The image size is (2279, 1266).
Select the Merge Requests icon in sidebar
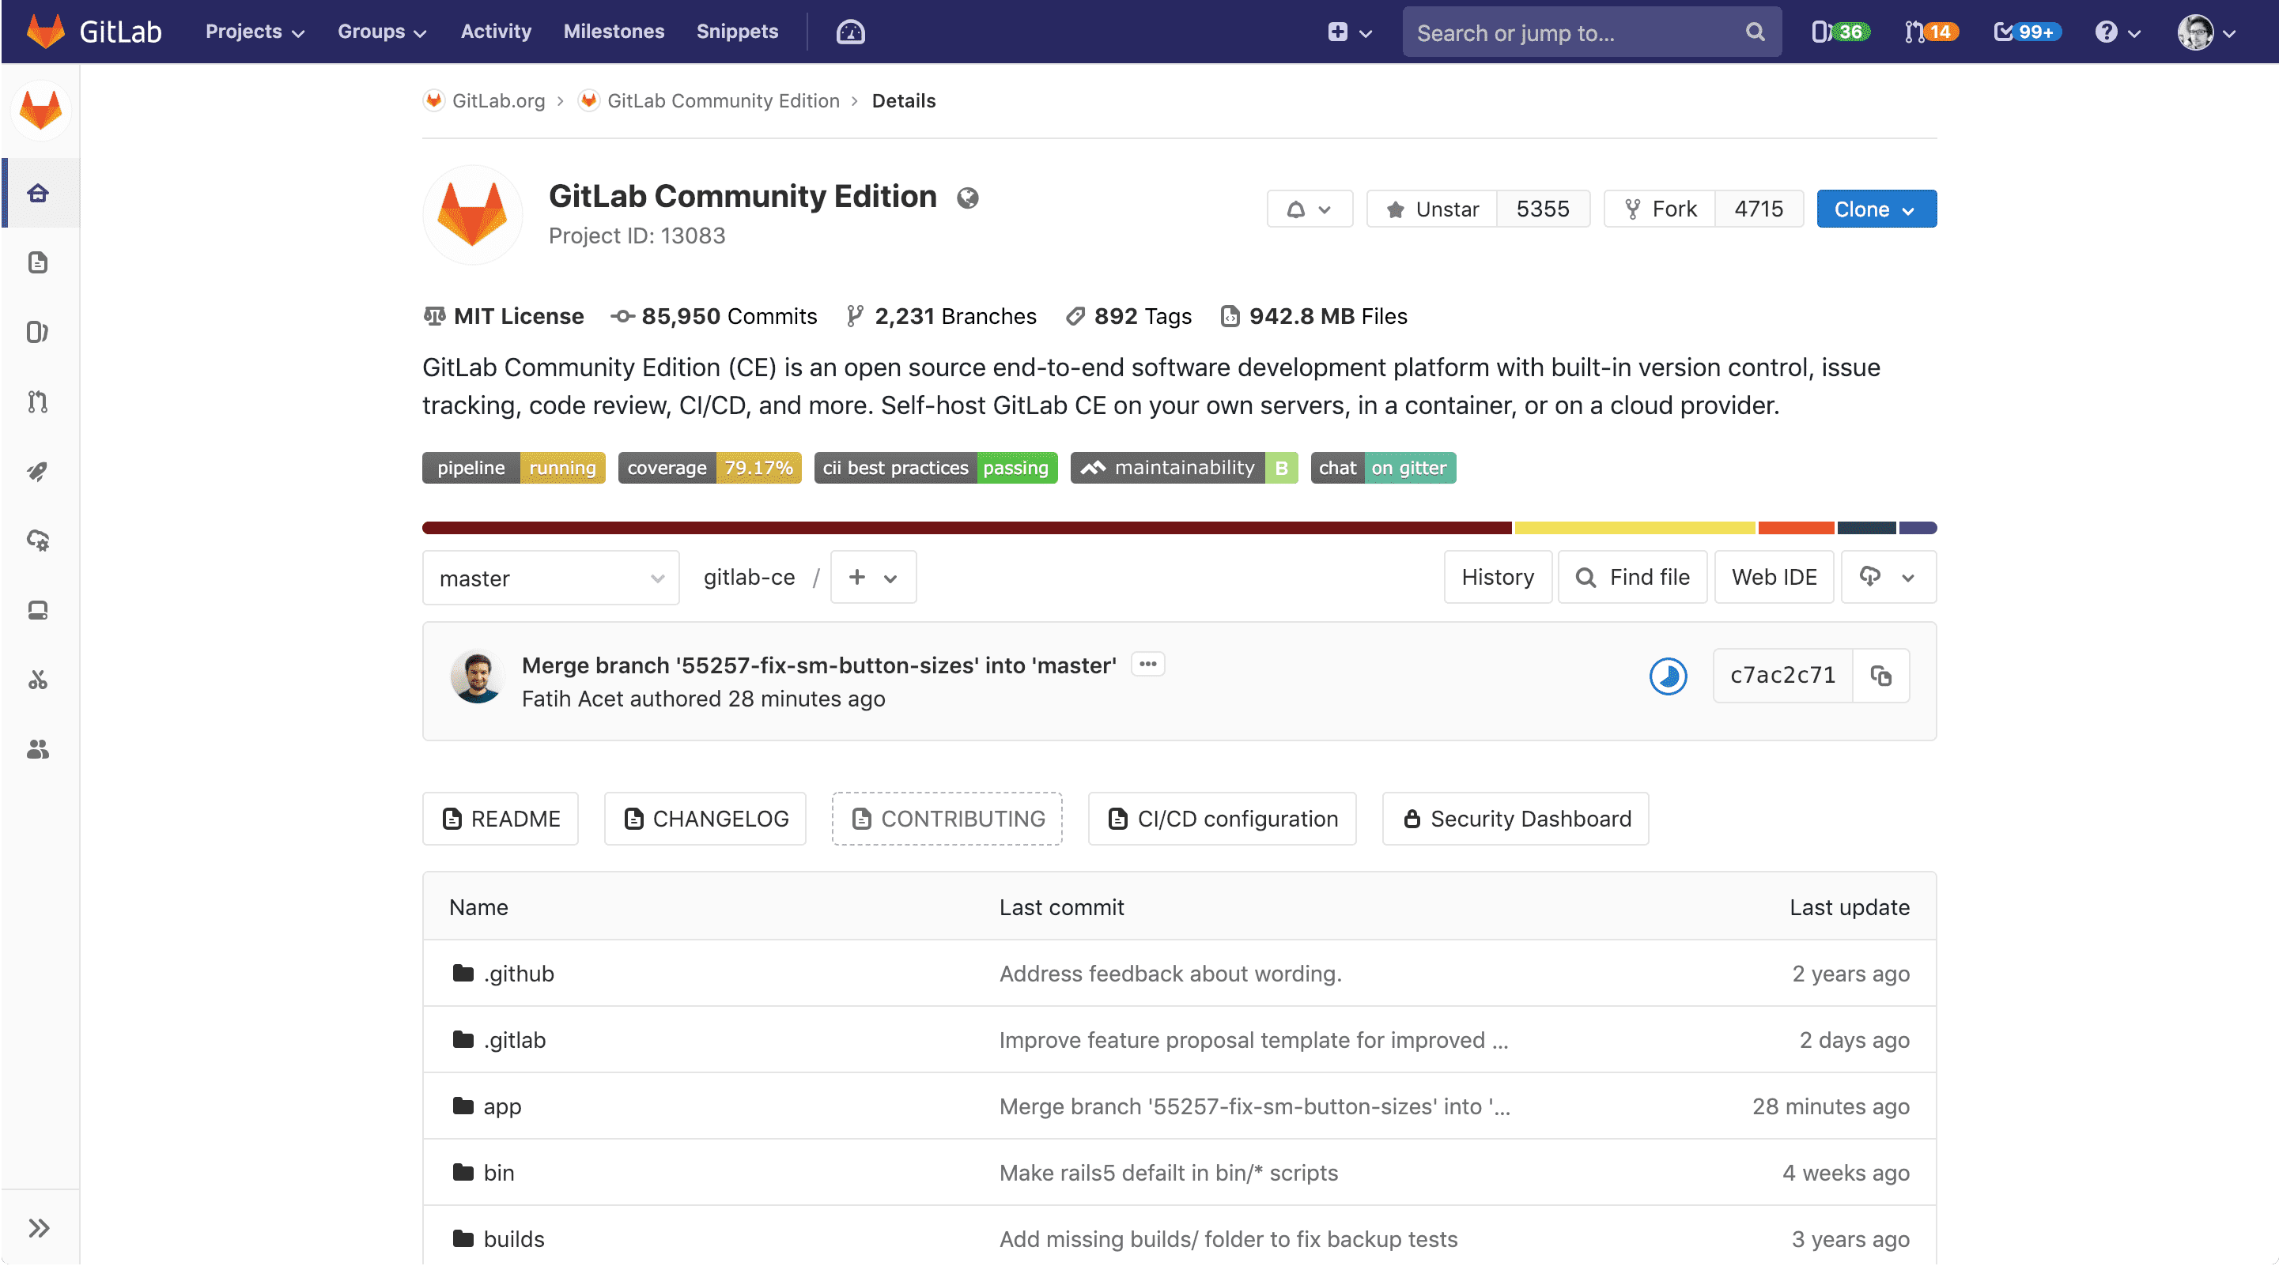[x=39, y=402]
